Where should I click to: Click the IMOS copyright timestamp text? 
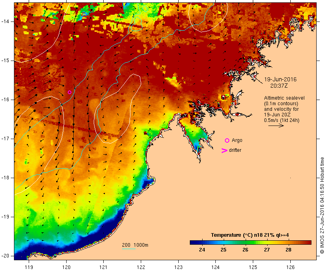tap(322, 205)
